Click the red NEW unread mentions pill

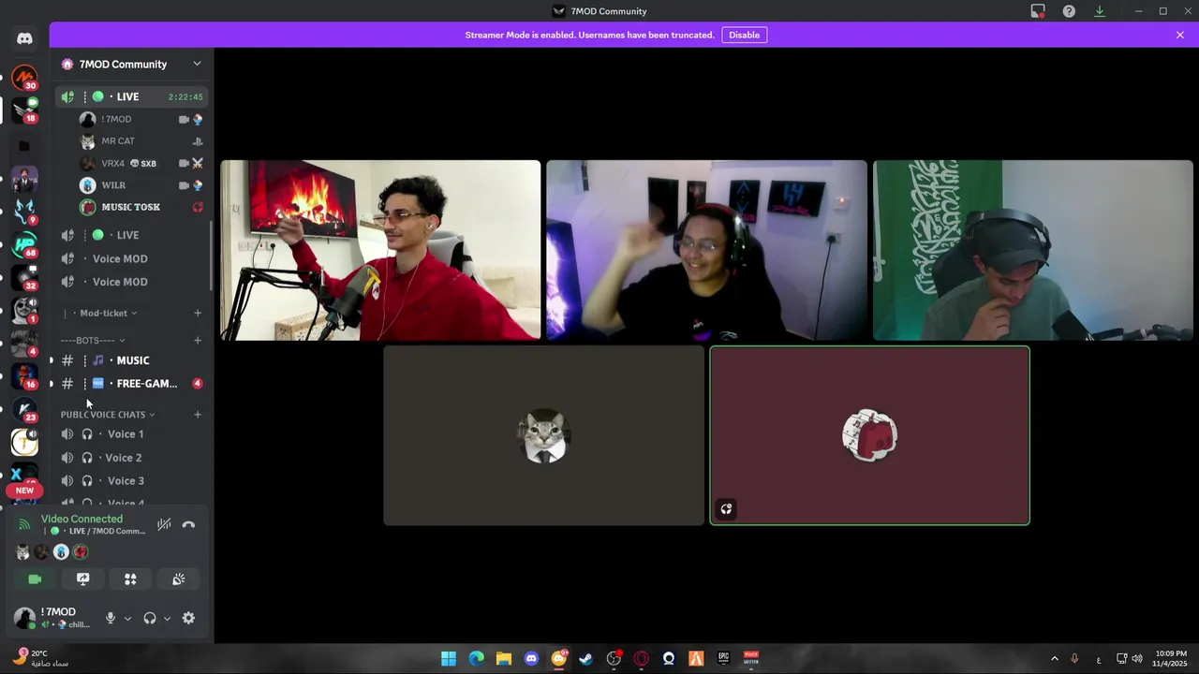point(24,491)
